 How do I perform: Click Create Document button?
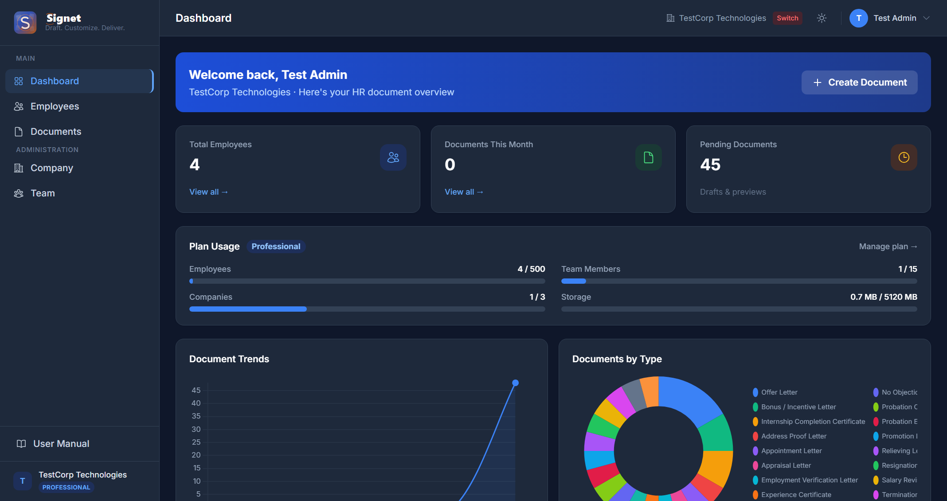[859, 82]
